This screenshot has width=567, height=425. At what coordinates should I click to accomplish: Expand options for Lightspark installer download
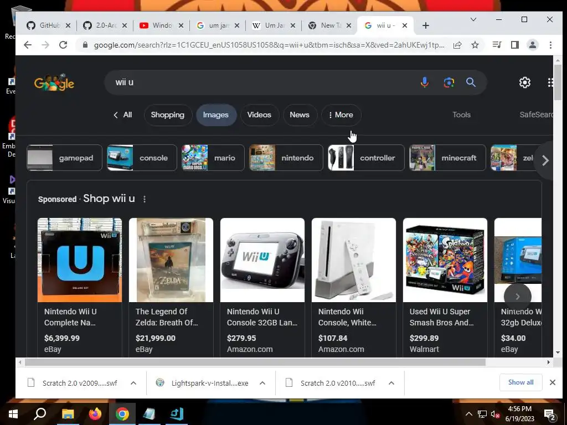[262, 383]
